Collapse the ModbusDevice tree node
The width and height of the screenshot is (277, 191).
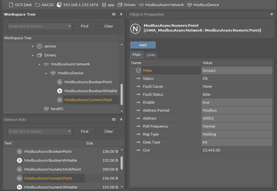tap(46, 73)
